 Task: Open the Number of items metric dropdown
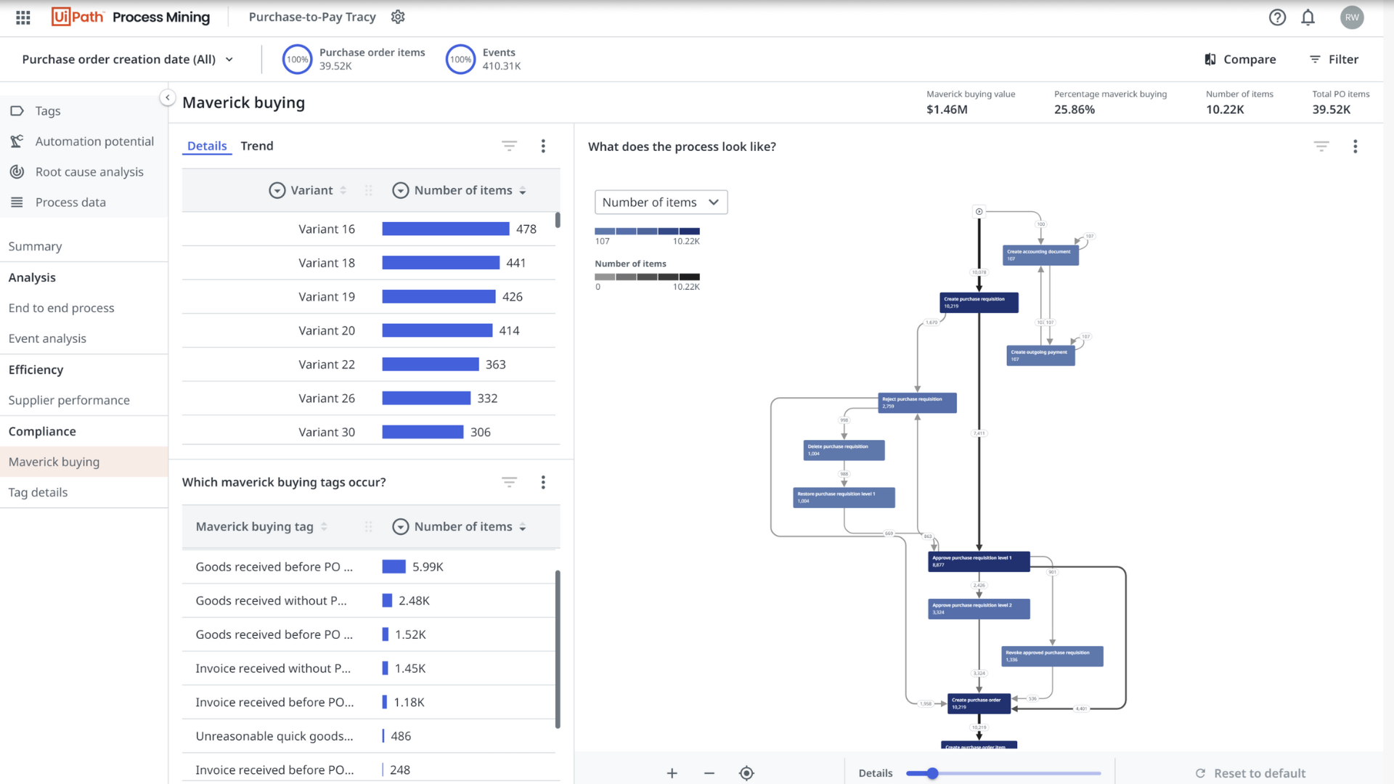tap(661, 203)
